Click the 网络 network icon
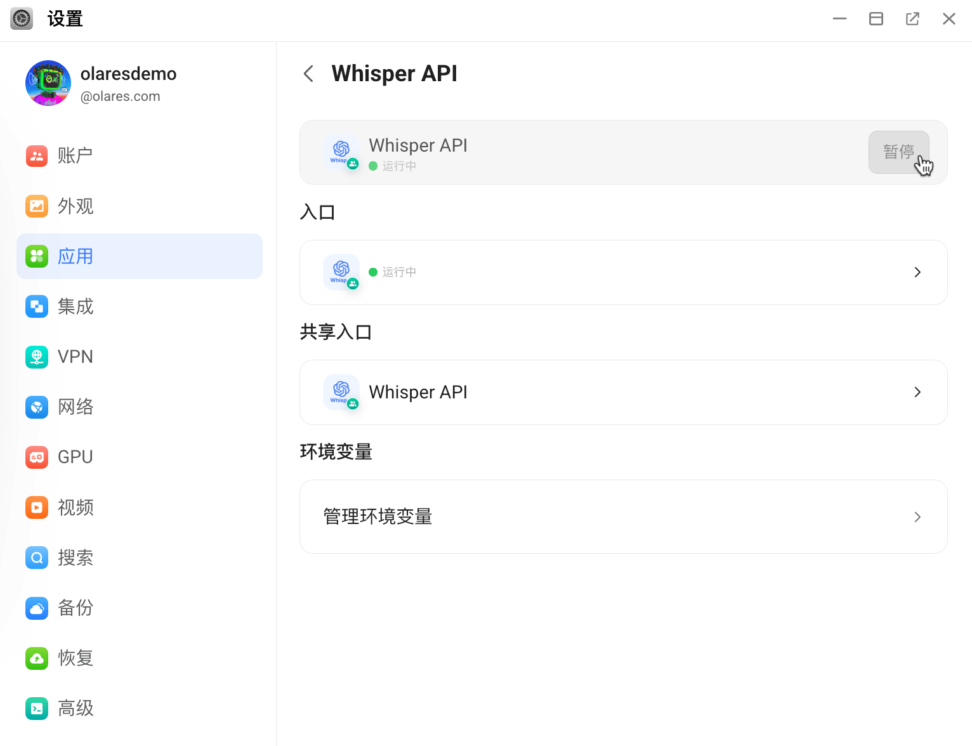972x746 pixels. (37, 407)
